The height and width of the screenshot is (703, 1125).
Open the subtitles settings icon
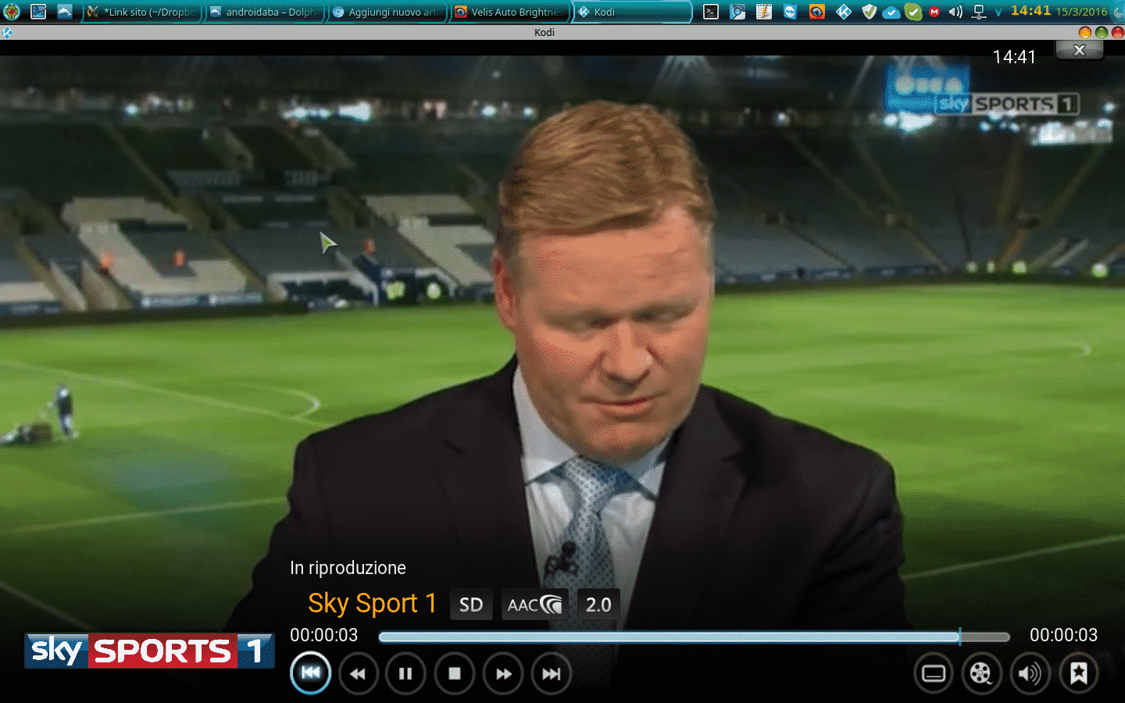coord(934,673)
